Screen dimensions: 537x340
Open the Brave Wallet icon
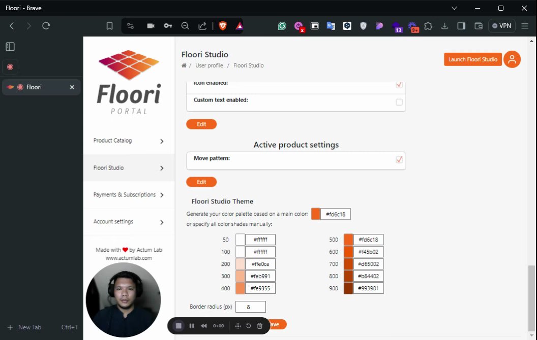click(479, 26)
